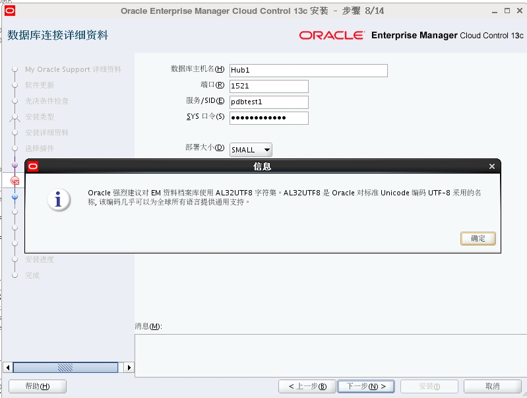Maximize the installer window
Screen dimensions: 527x398
[507, 11]
